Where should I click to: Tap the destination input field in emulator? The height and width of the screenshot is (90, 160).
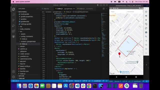pyautogui.click(x=134, y=12)
